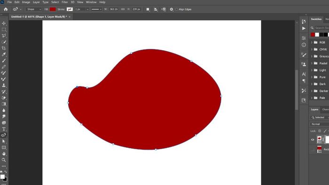
Task: Select the Hand tool
Action: [4, 154]
